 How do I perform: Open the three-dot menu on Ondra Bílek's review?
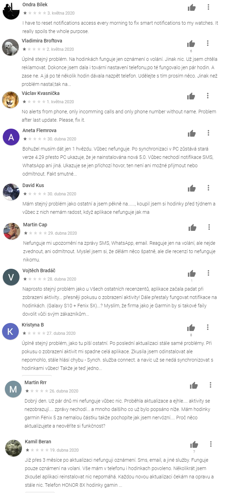pos(208,7)
